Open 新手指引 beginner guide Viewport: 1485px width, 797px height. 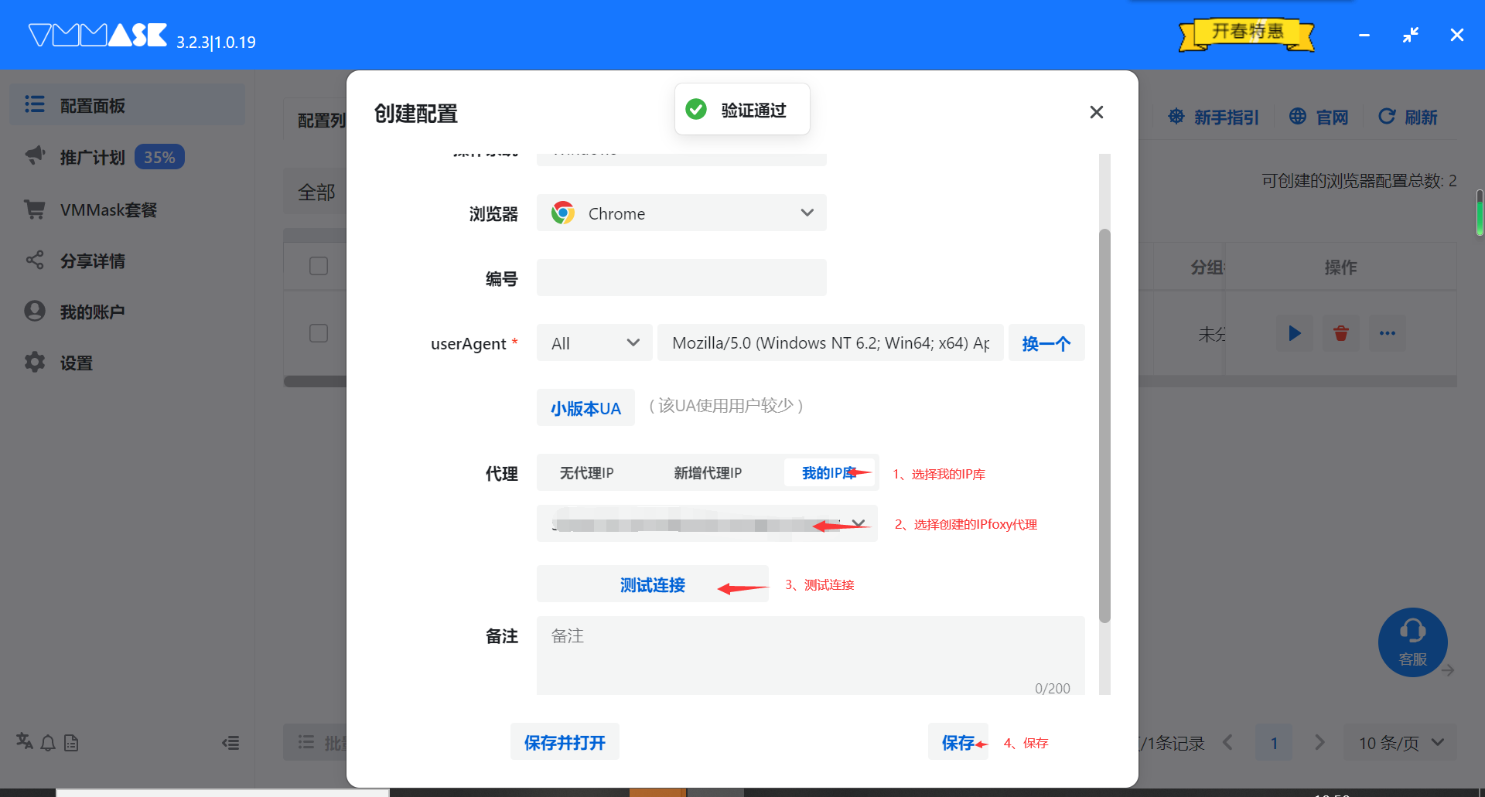1213,117
